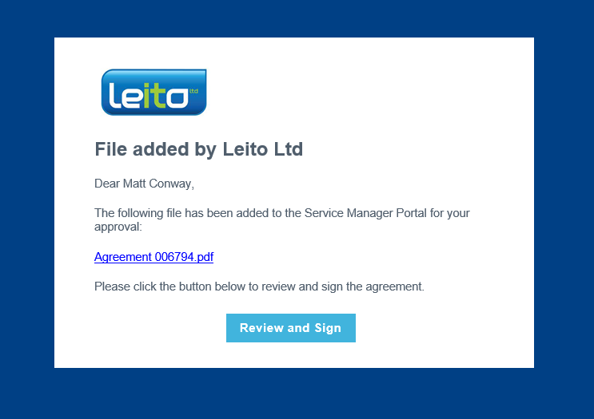Click the "File added by Leito Ltd" heading

pos(198,149)
